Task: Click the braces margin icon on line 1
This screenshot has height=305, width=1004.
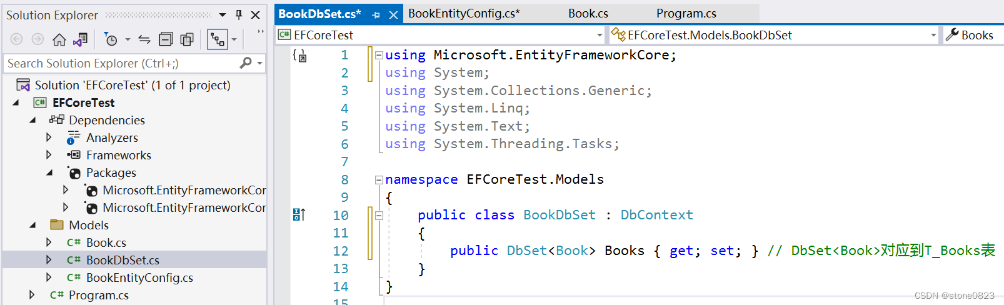Action: pyautogui.click(x=299, y=56)
